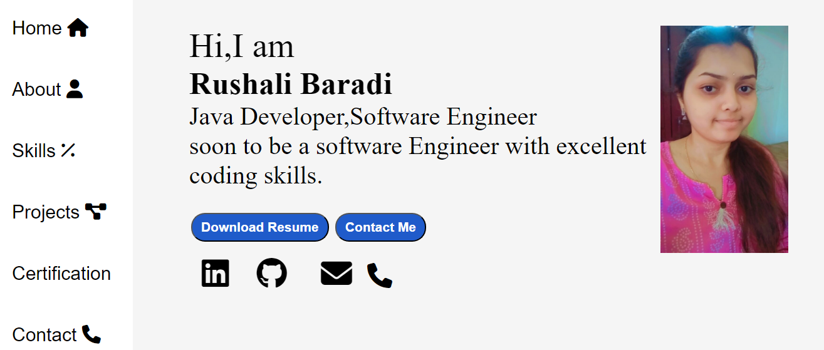824x350 pixels.
Task: Click the person icon beside About
Action: [75, 89]
